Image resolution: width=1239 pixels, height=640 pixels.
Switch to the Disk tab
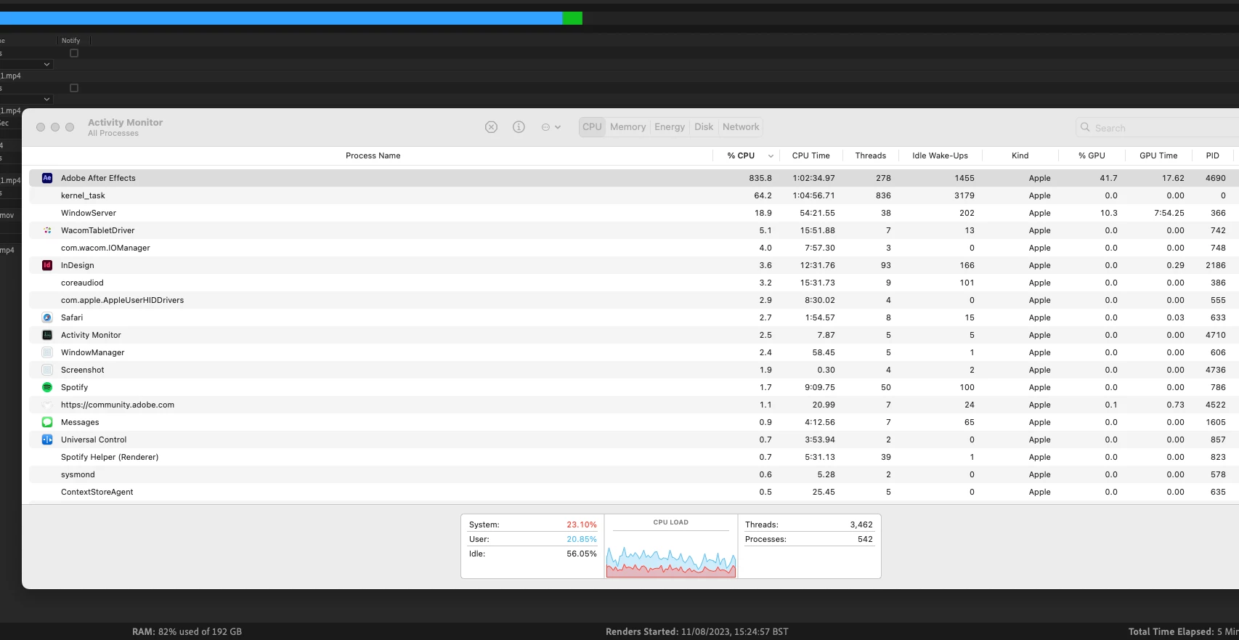click(704, 127)
